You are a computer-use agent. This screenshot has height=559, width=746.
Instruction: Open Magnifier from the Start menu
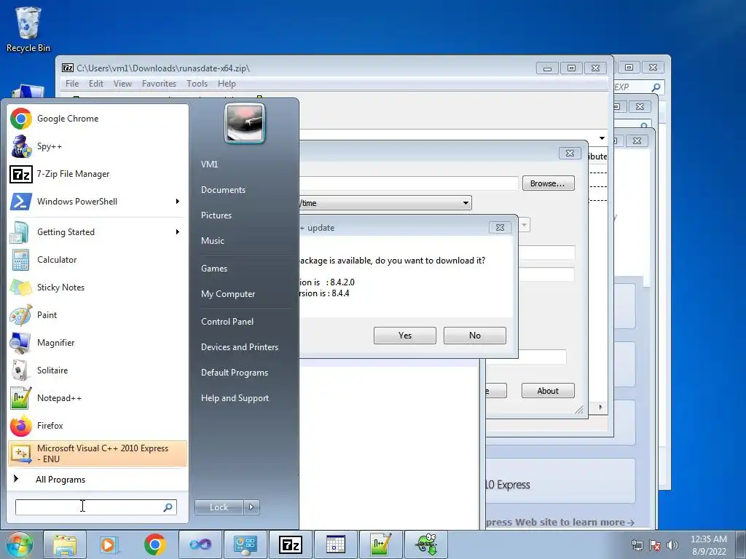point(98,343)
